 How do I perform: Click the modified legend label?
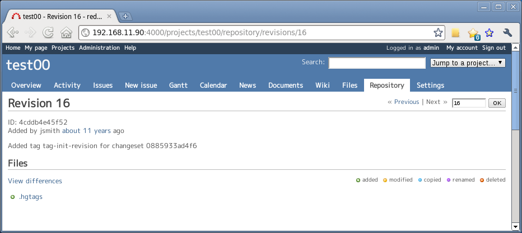coord(401,180)
